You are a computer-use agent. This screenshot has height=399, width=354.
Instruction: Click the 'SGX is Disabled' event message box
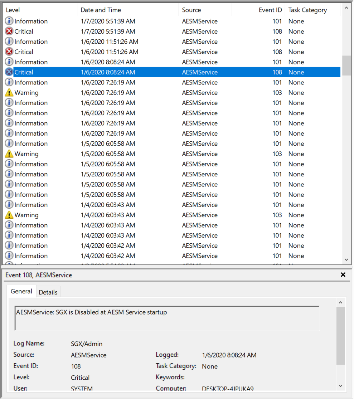click(x=167, y=318)
